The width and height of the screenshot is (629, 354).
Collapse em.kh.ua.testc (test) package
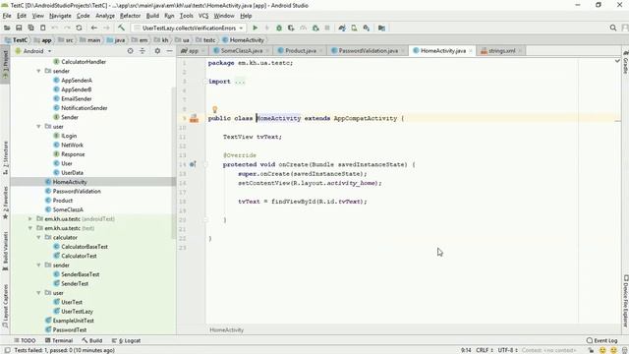coord(30,228)
